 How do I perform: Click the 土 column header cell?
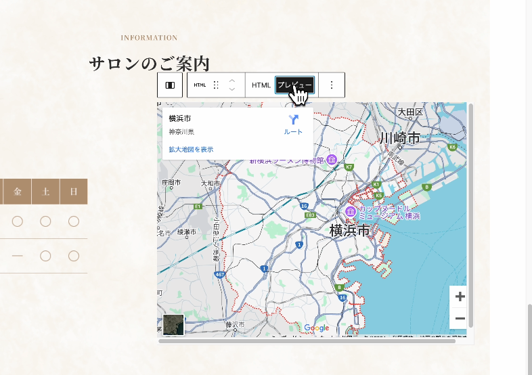coord(45,192)
